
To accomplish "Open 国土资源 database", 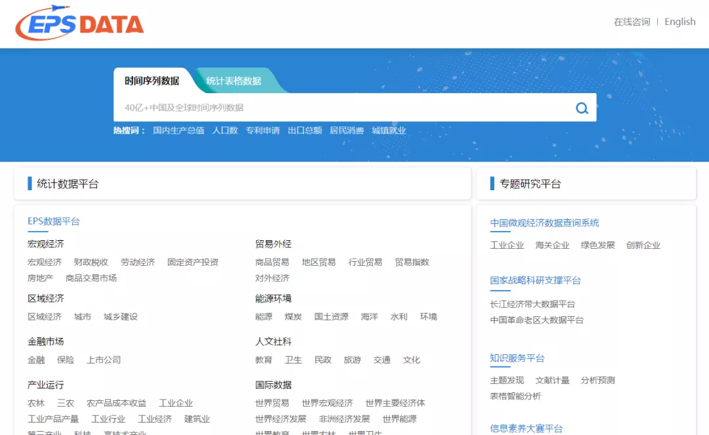I will coord(332,317).
